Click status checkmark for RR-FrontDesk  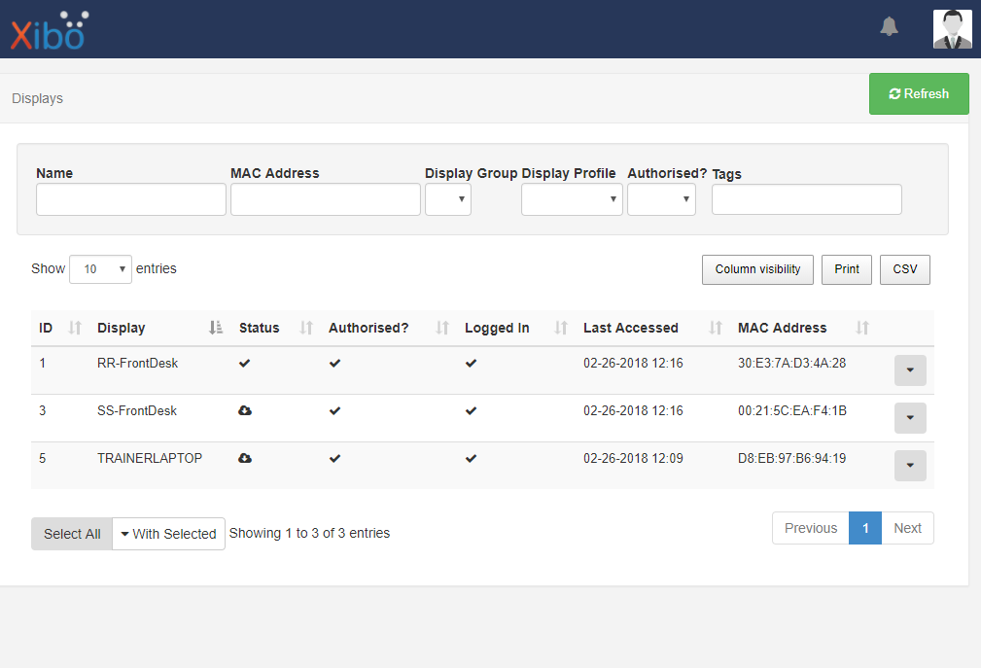coord(245,364)
